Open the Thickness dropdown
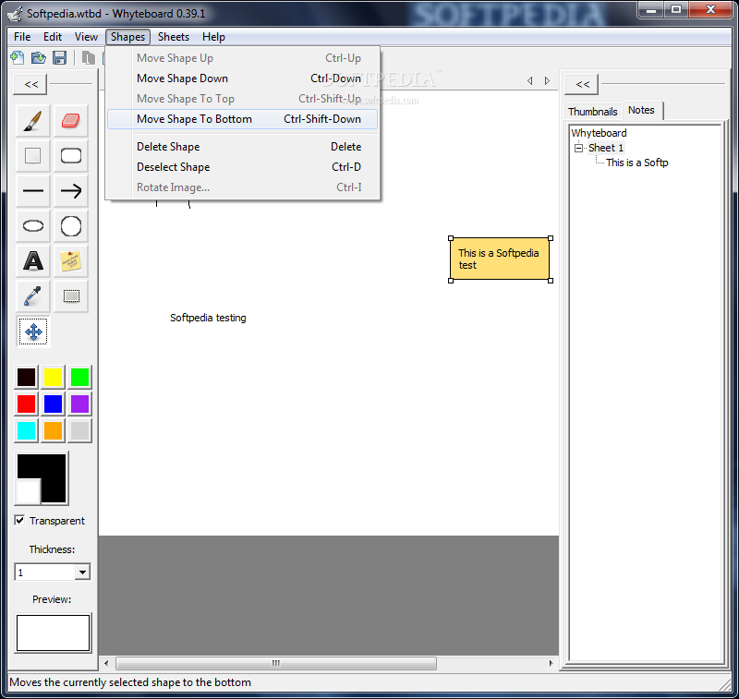Viewport: 739px width, 699px height. pyautogui.click(x=82, y=572)
